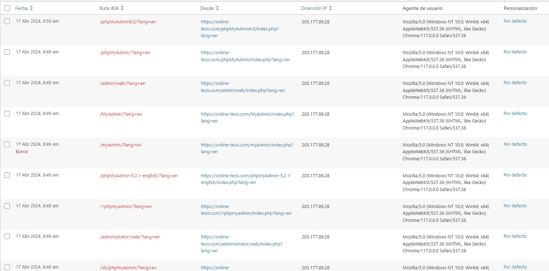The height and width of the screenshot is (271, 549).
Task: Select the /admin/web/?lang=en row checkbox
Action: coord(7,83)
